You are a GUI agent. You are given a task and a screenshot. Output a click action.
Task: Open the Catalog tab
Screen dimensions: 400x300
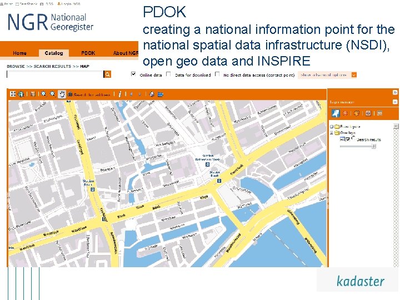tap(54, 53)
